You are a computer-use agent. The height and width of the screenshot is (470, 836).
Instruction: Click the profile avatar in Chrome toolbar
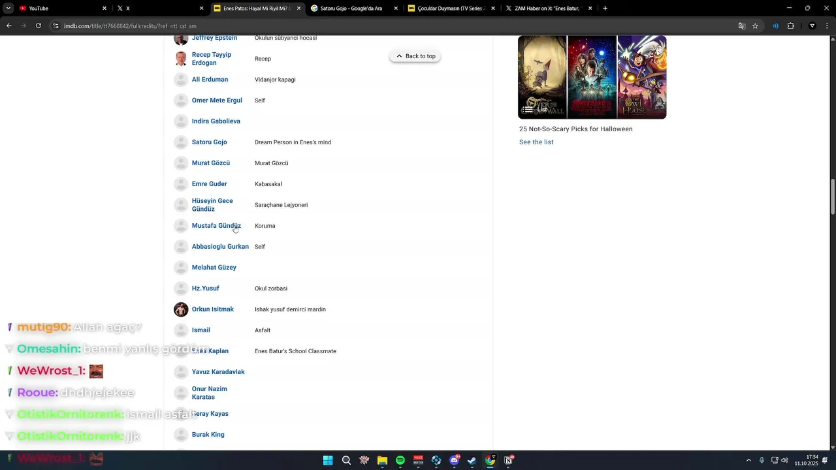pyautogui.click(x=812, y=26)
